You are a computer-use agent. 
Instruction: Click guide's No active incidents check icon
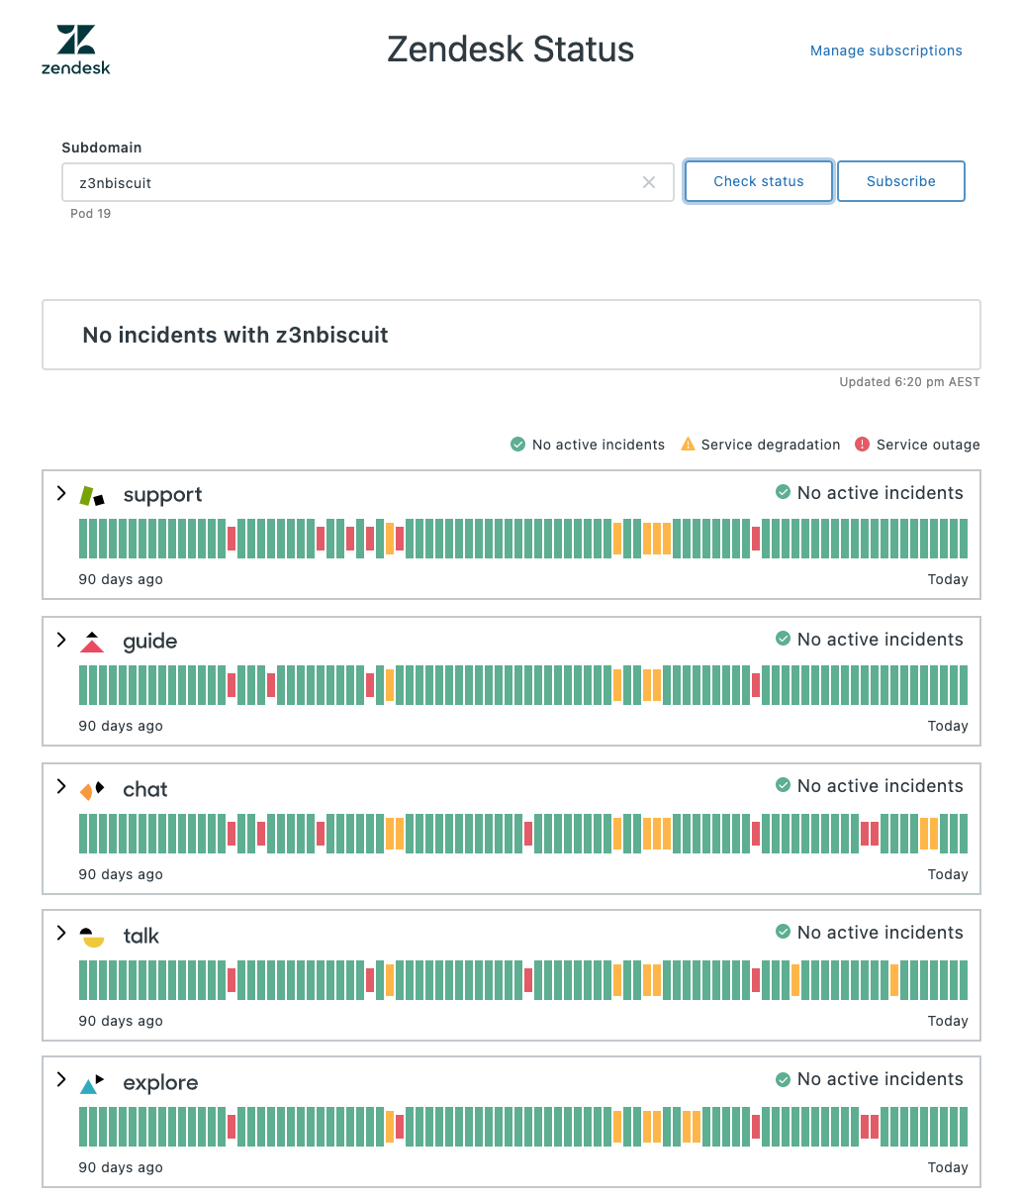(x=783, y=639)
